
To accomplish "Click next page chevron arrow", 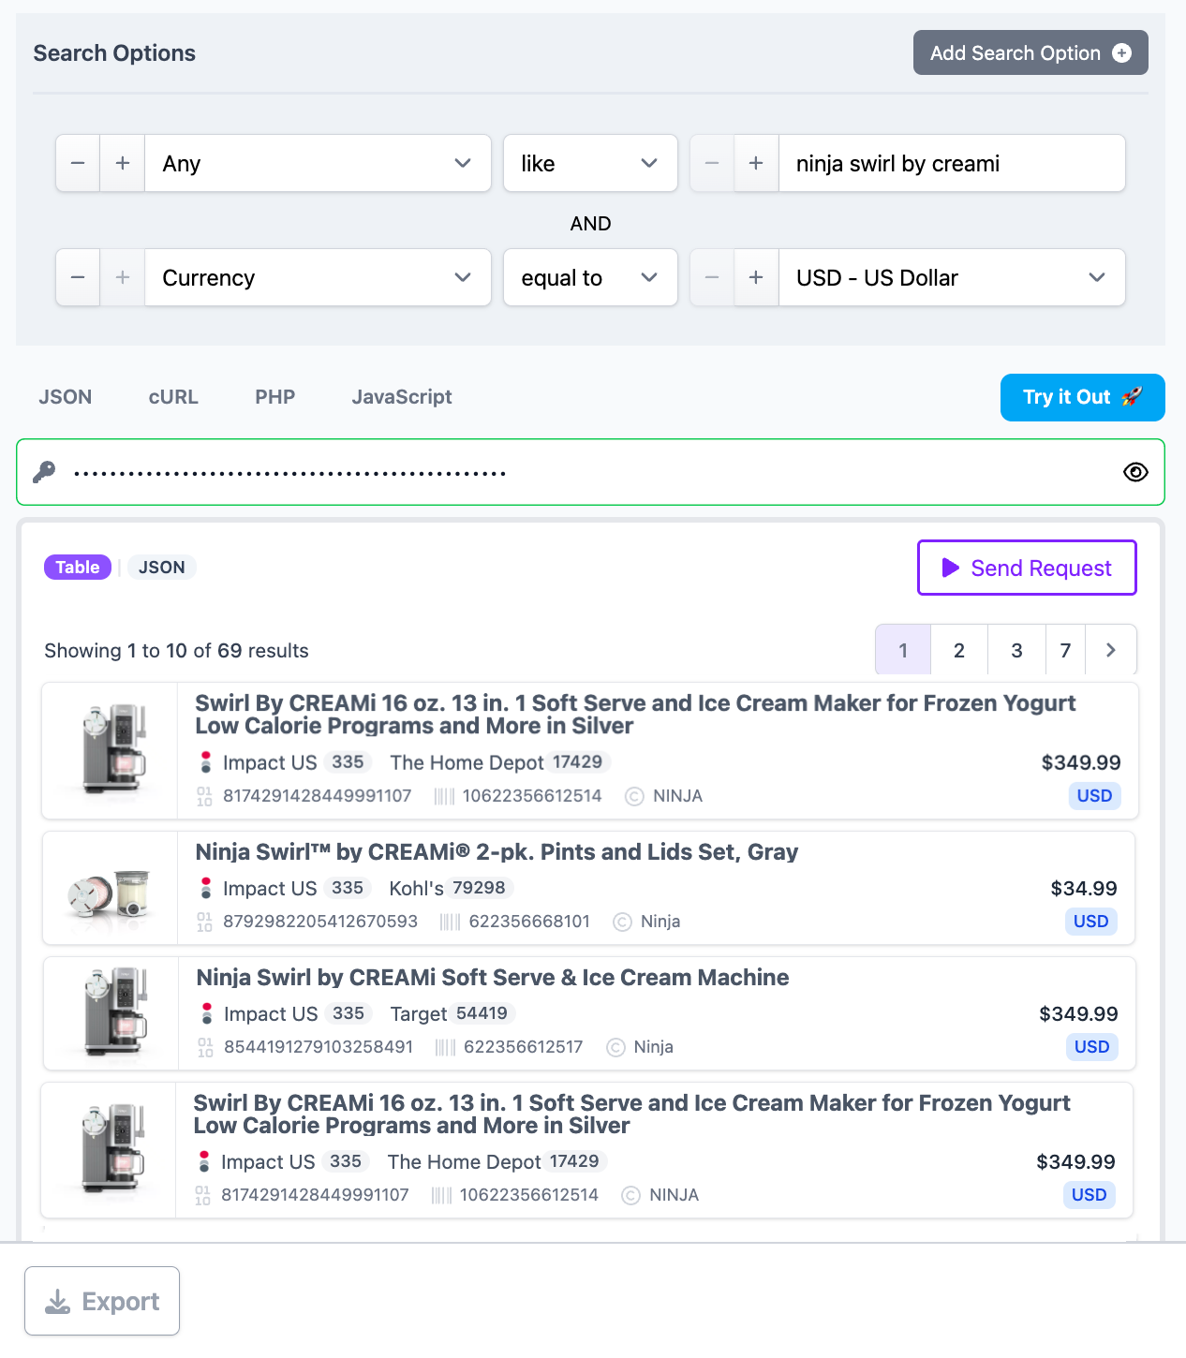I will 1111,650.
